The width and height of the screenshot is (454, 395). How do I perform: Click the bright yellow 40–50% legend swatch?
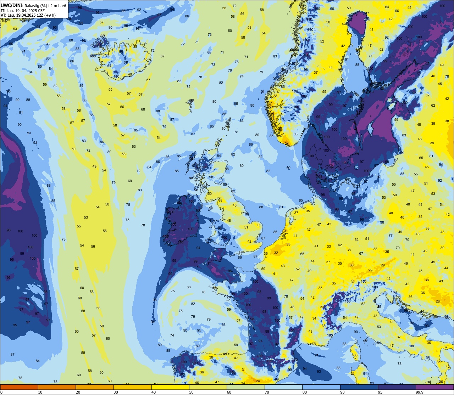170,387
